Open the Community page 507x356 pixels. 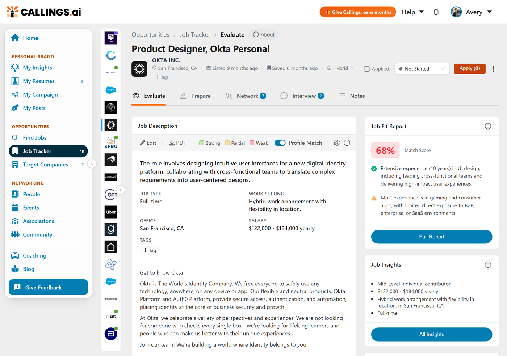37,234
